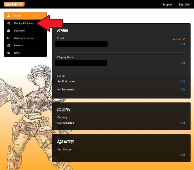This screenshot has height=170, width=194.
Task: Click the 'Verified' status label
Action: click(179, 39)
